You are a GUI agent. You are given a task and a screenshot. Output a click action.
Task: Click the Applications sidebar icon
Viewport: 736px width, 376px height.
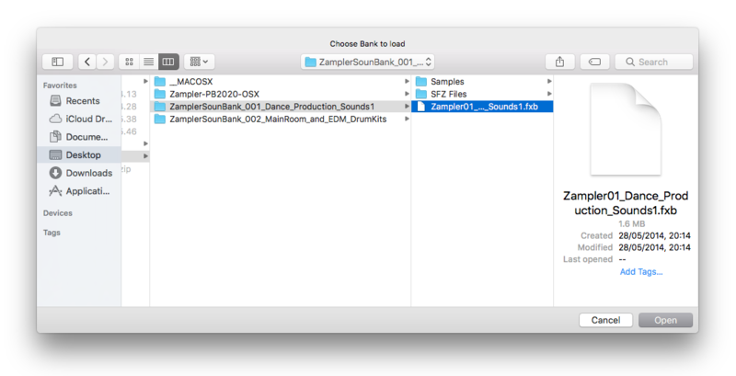pos(55,191)
